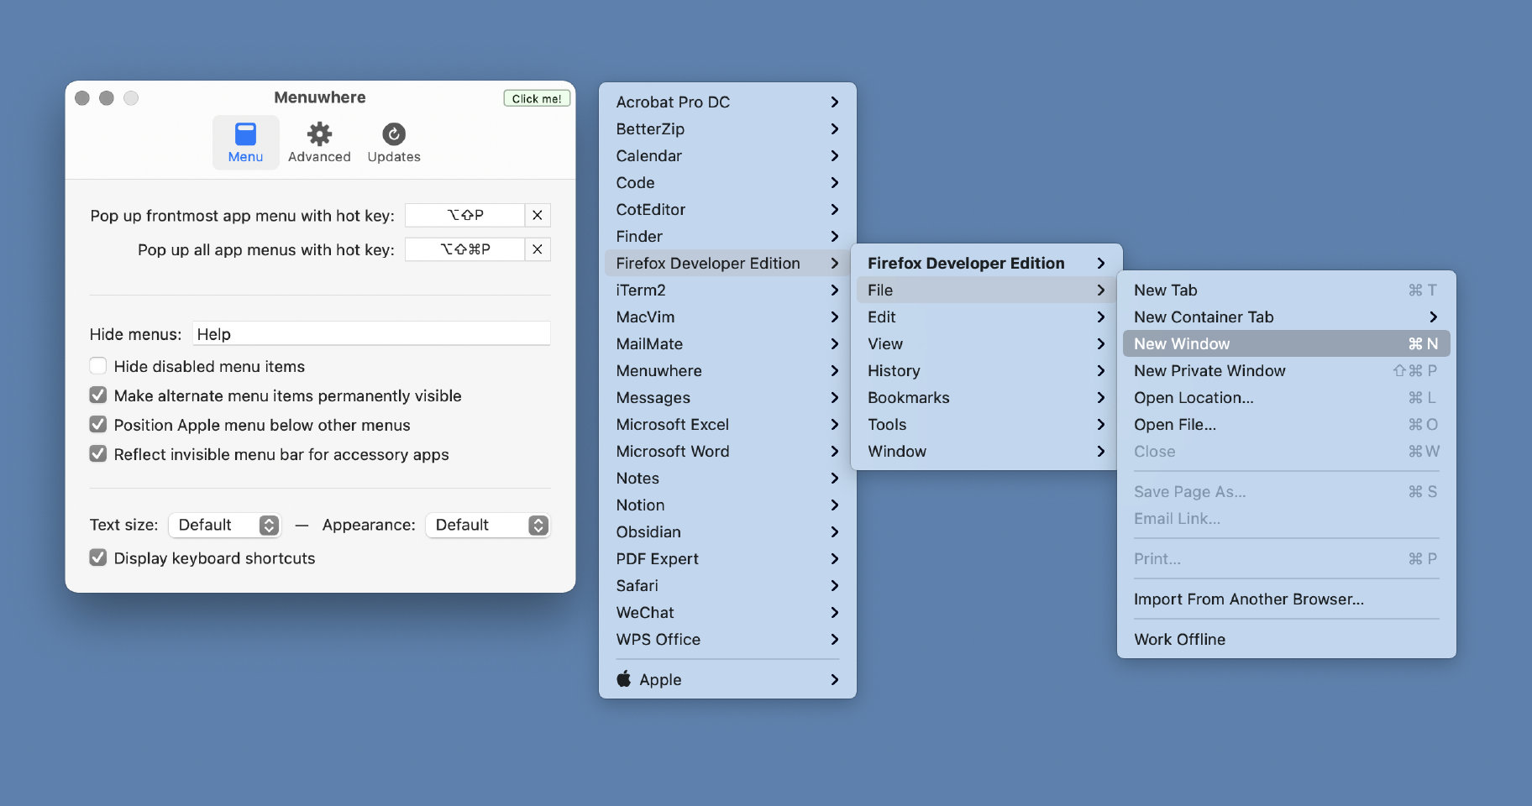This screenshot has width=1532, height=806.
Task: Open the Appearance dropdown
Action: click(488, 526)
